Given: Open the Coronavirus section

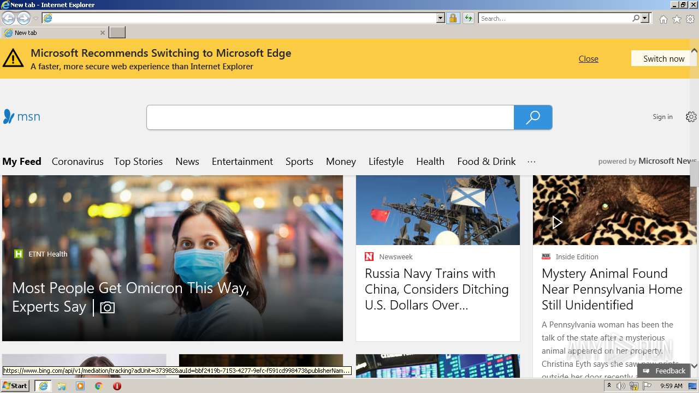Looking at the screenshot, I should (x=78, y=162).
